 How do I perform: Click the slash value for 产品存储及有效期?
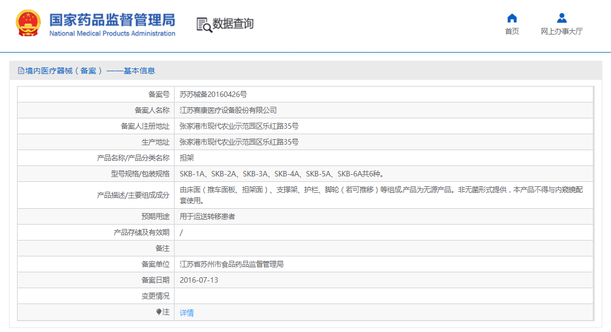click(x=181, y=232)
